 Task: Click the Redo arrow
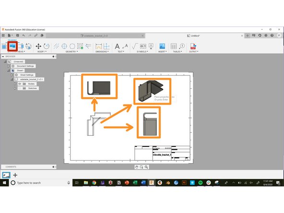click(30, 35)
